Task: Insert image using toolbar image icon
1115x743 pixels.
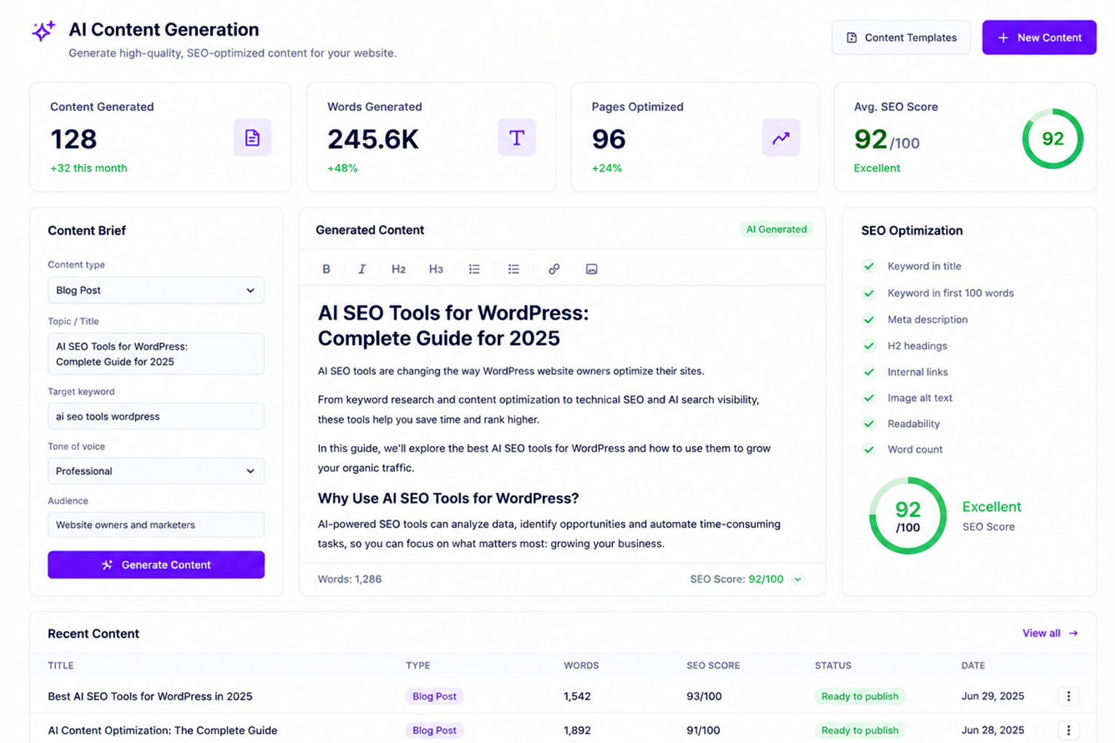Action: pos(592,269)
